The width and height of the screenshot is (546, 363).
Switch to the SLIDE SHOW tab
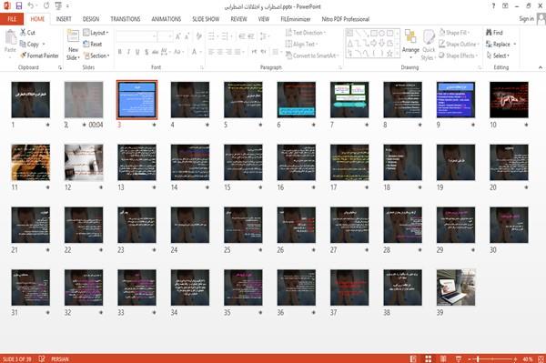(206, 19)
